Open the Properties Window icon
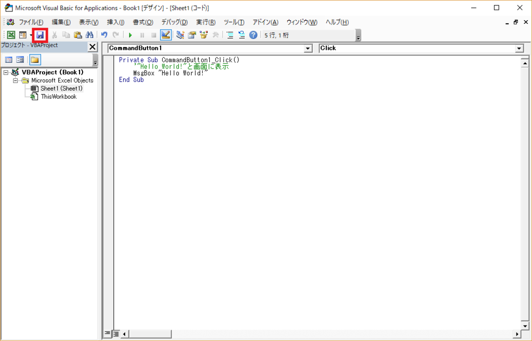The height and width of the screenshot is (341, 532). (192, 35)
